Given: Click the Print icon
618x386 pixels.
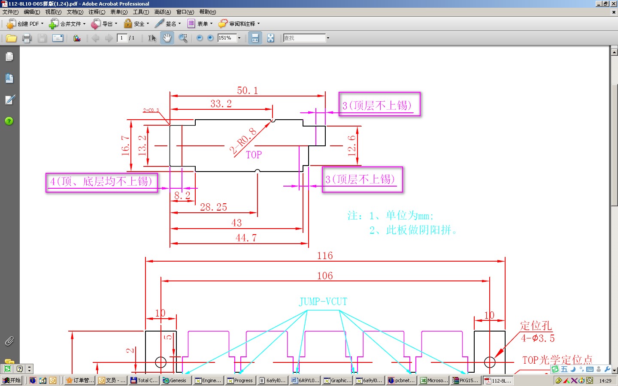Looking at the screenshot, I should [27, 38].
